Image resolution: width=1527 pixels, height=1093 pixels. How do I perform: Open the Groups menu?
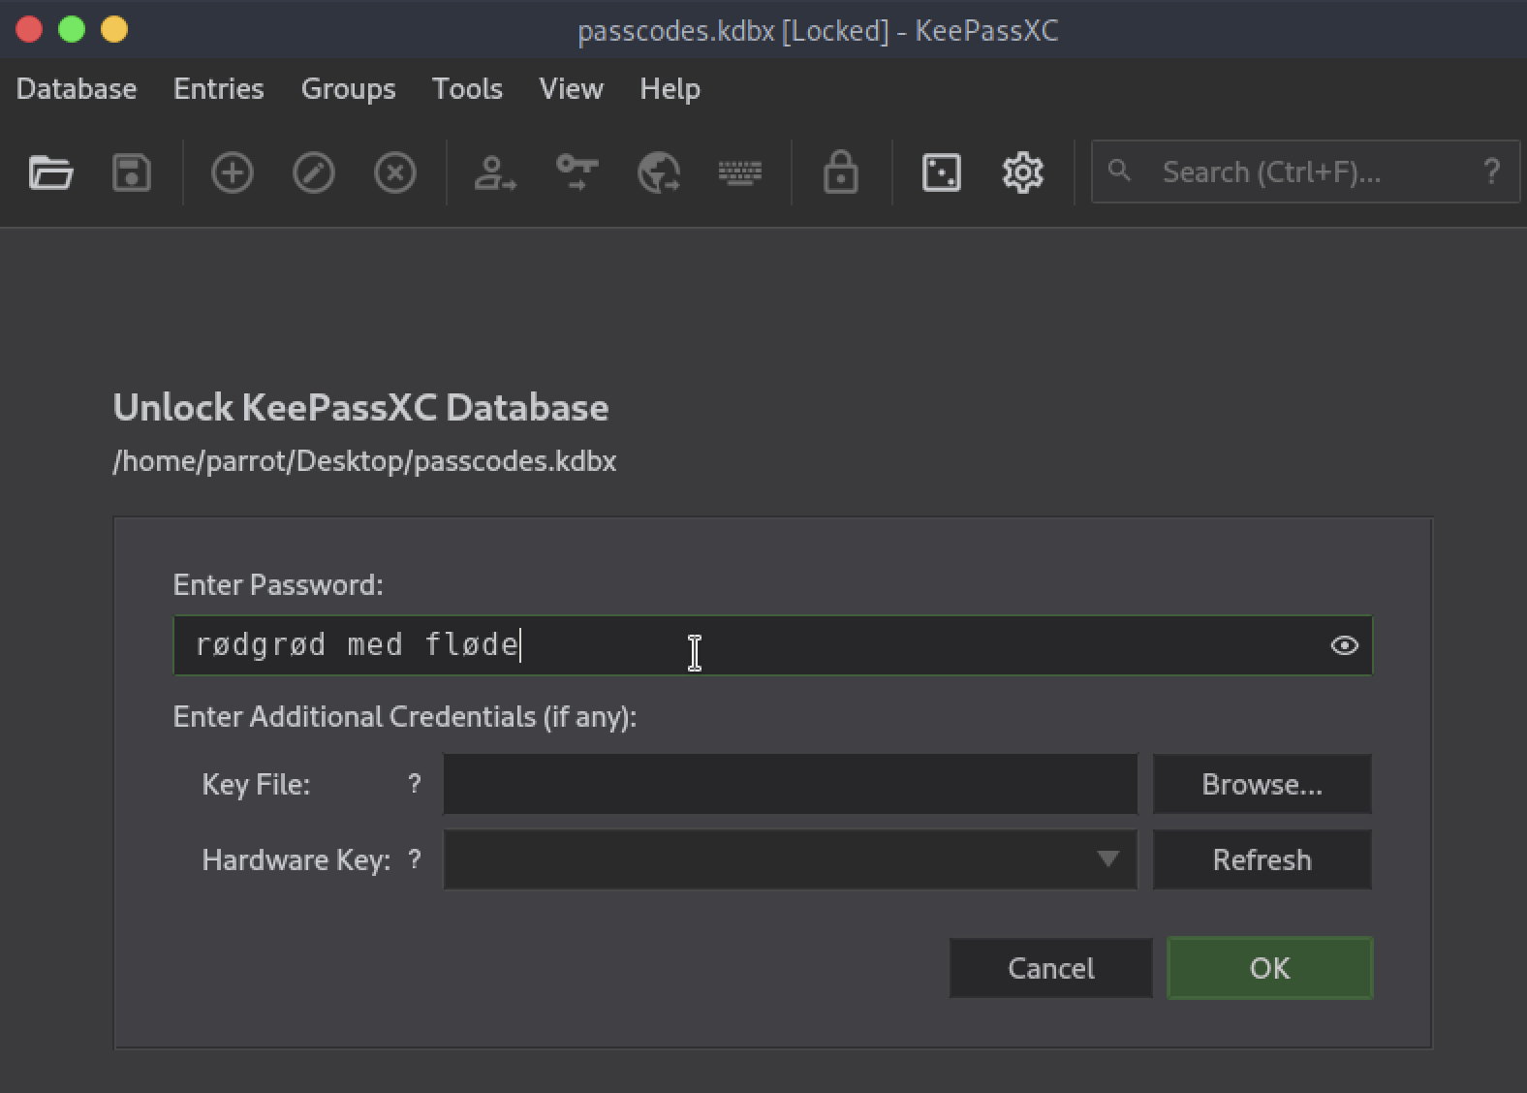coord(349,89)
